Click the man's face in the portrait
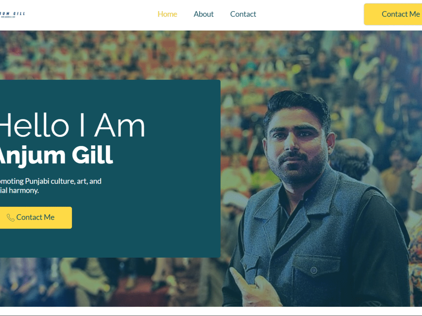Screen dimensions: 422x316 coord(296,147)
